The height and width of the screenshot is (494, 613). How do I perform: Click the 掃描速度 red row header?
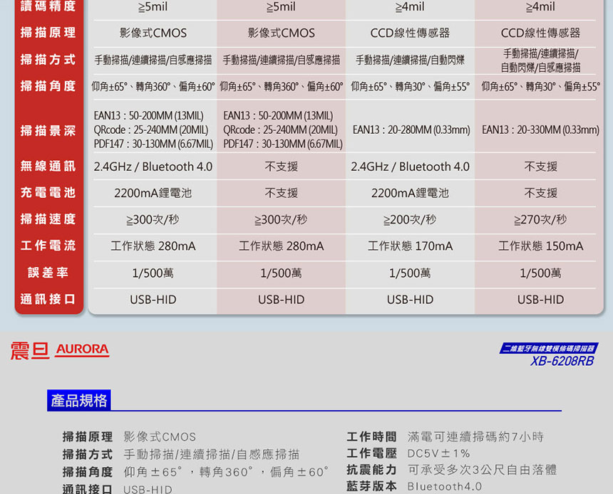click(x=48, y=219)
